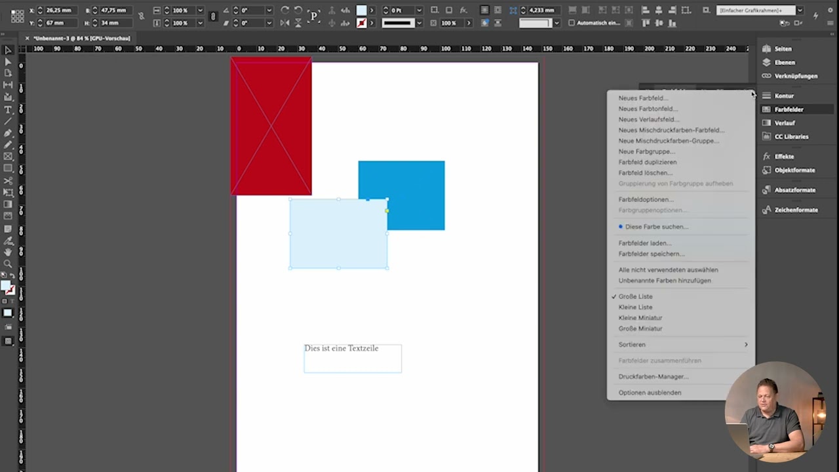Toggle Automatisch einpassen checkbox
839x472 pixels.
click(572, 23)
